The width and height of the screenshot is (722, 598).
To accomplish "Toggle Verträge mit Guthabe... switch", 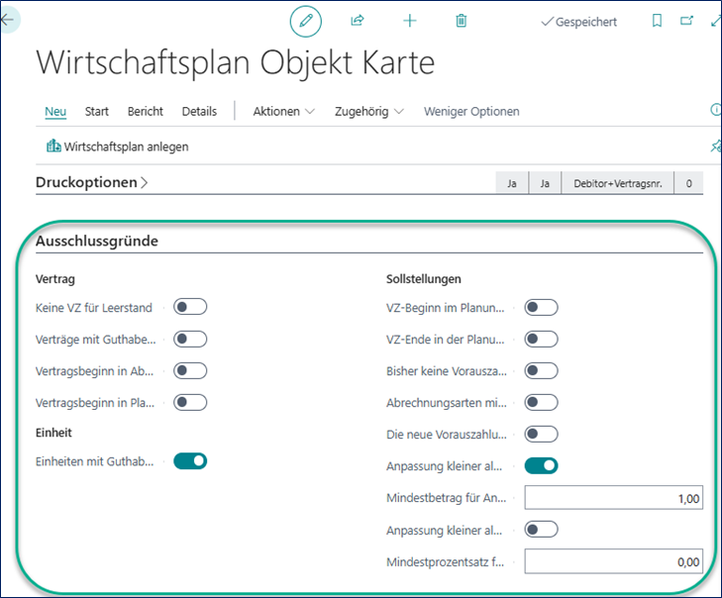I will click(x=190, y=339).
